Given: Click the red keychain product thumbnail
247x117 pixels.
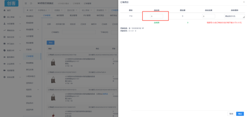Looking at the screenshot, I should (53, 115).
